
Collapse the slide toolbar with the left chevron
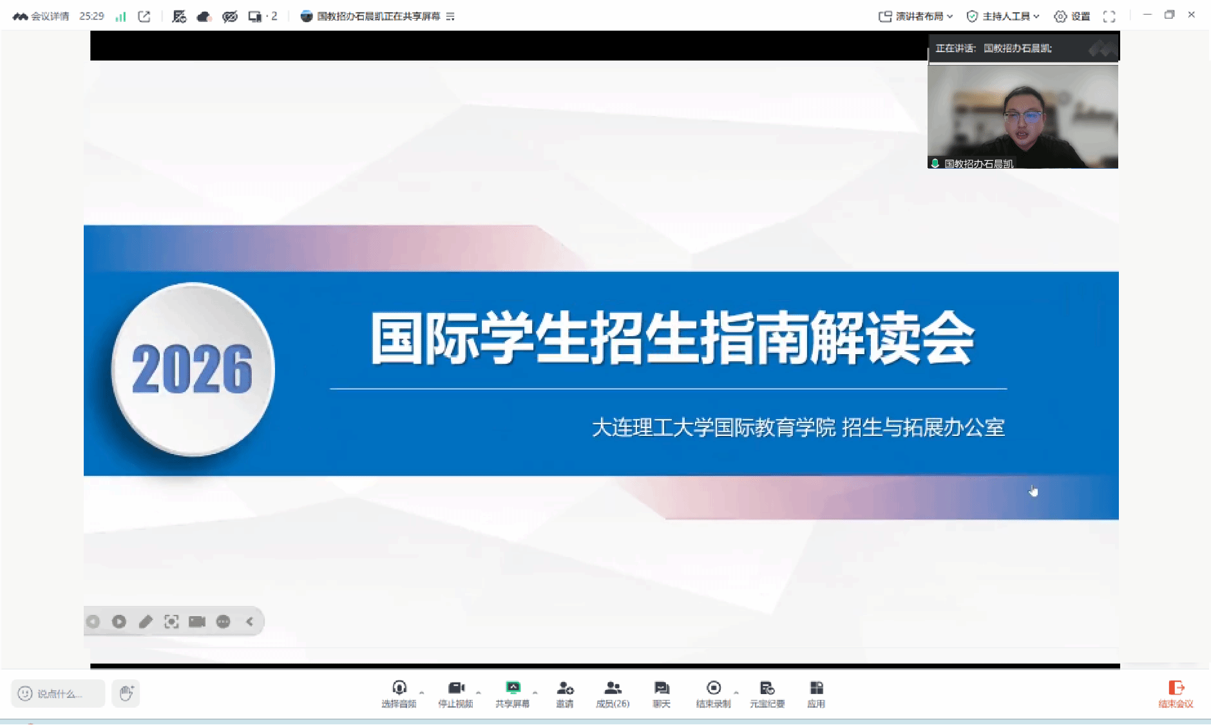tap(250, 621)
